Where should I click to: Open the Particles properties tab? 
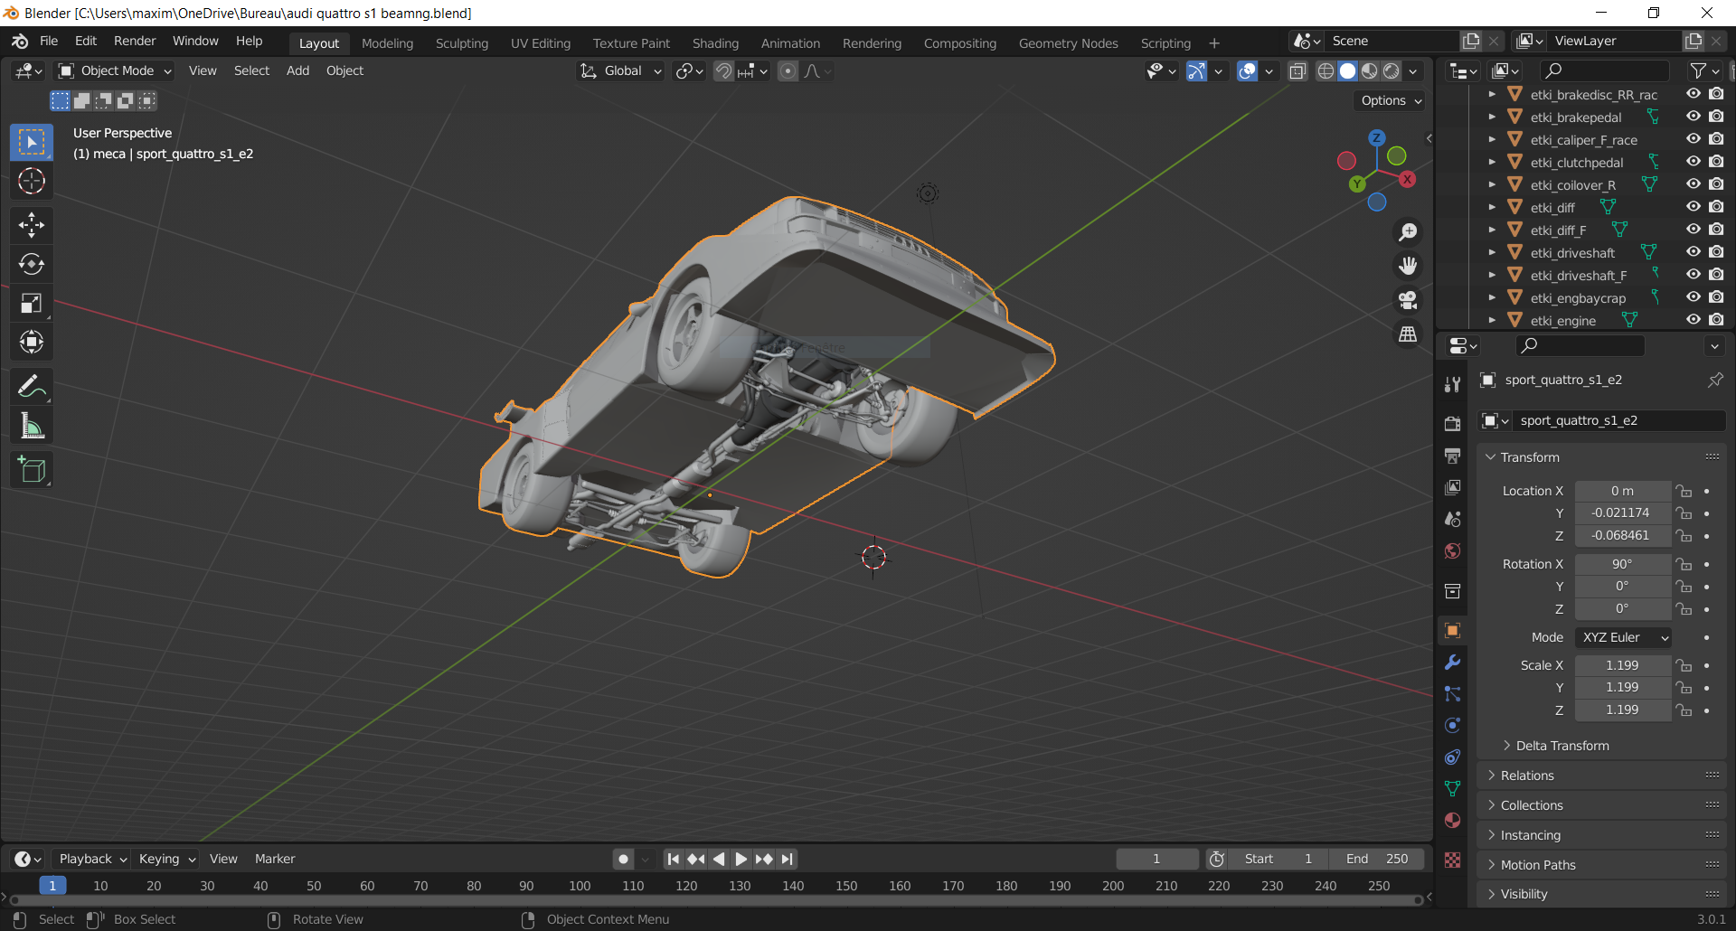(1452, 693)
